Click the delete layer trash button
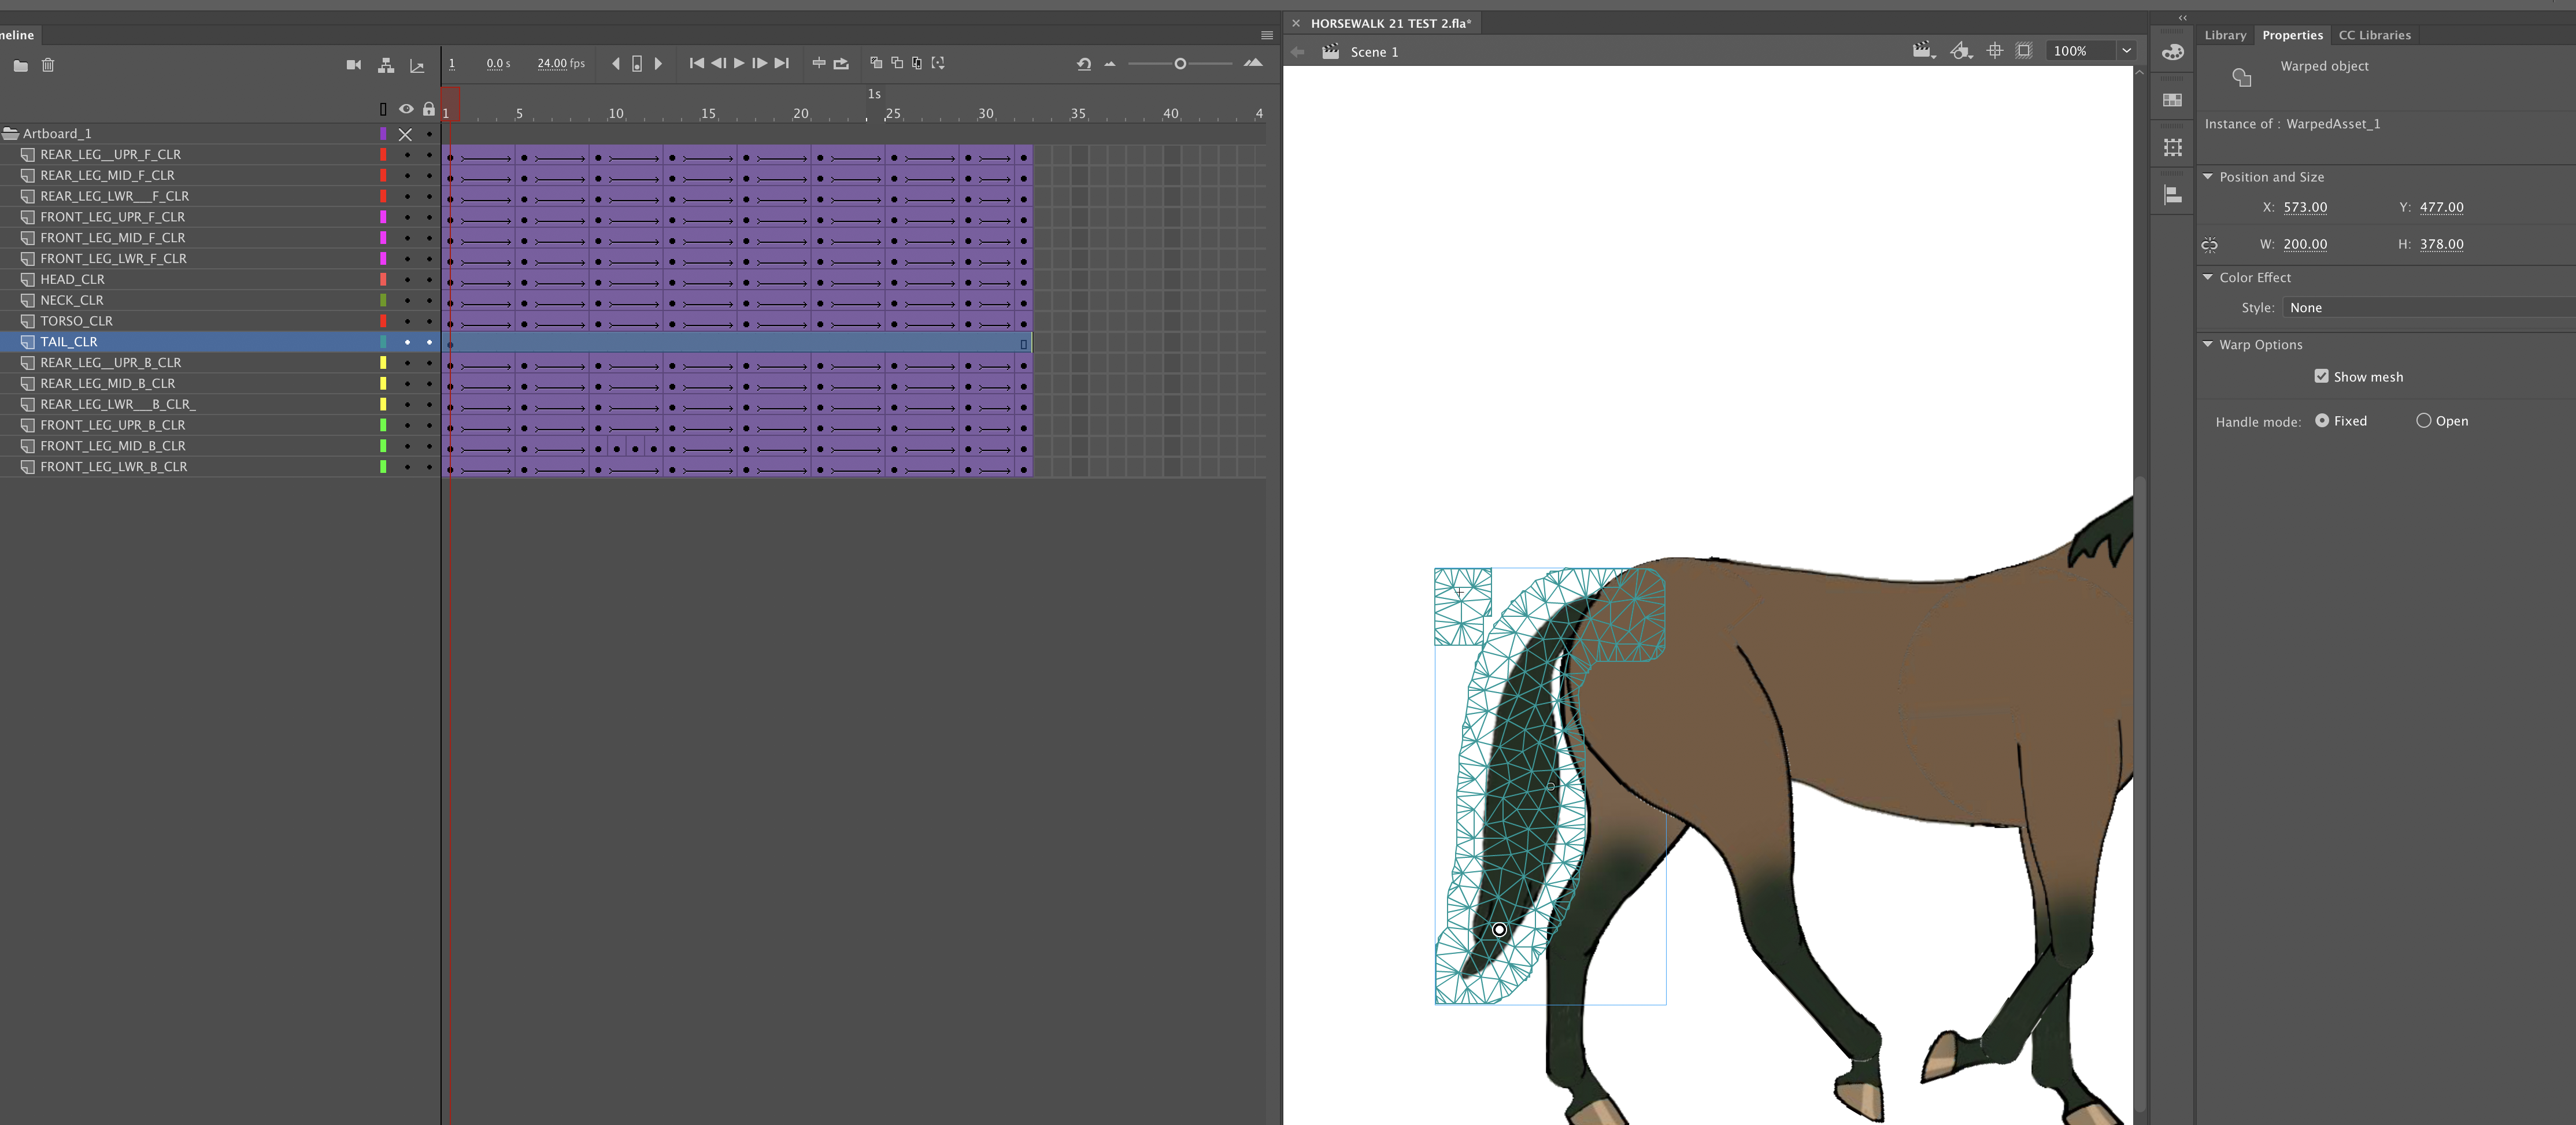Screen dimensions: 2576x1125 tap(47, 66)
